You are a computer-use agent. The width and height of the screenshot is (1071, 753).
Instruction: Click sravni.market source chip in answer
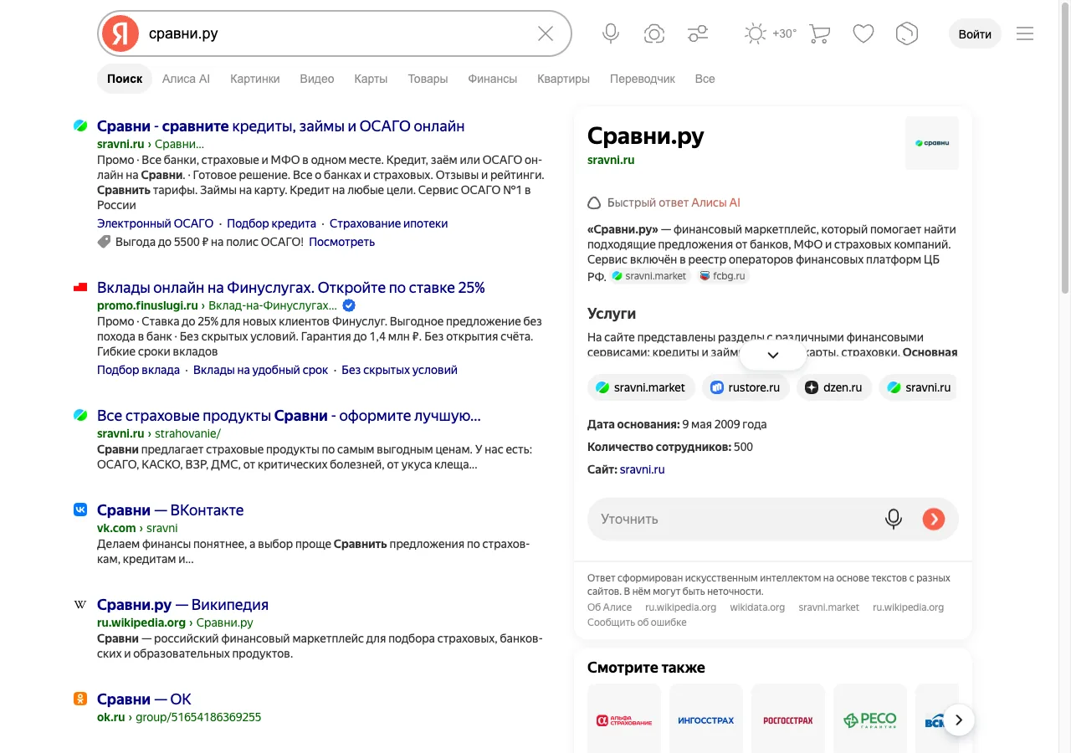coord(649,276)
